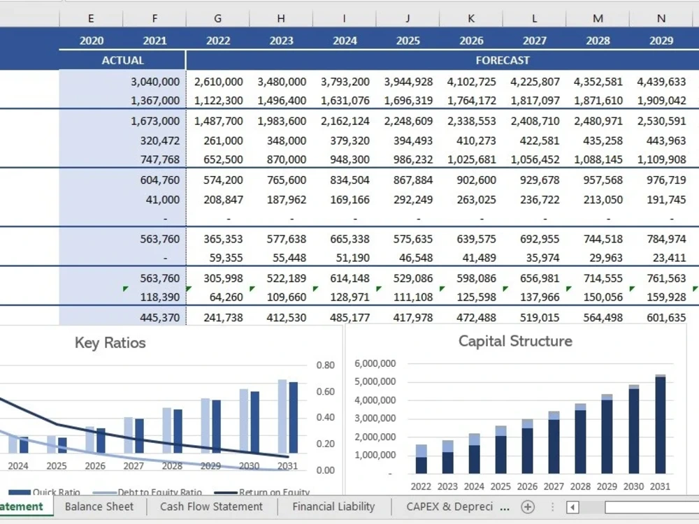Screen dimensions: 699x524
Task: Select cell with value 4,439,633
Action: coord(661,82)
